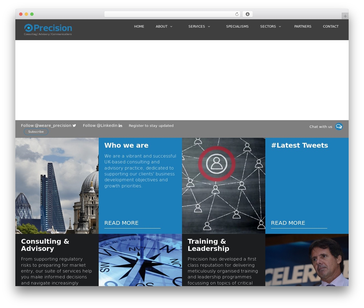
Task: Go to the Home menu item
Action: [139, 26]
